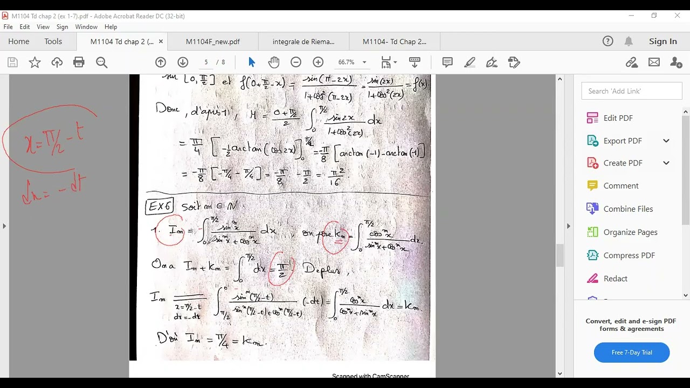Image resolution: width=690 pixels, height=388 pixels.
Task: Zoom out with the minus icon
Action: coord(296,63)
